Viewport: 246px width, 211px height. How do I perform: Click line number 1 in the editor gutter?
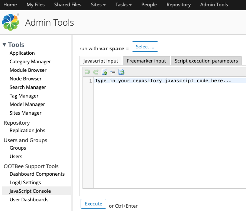point(90,81)
